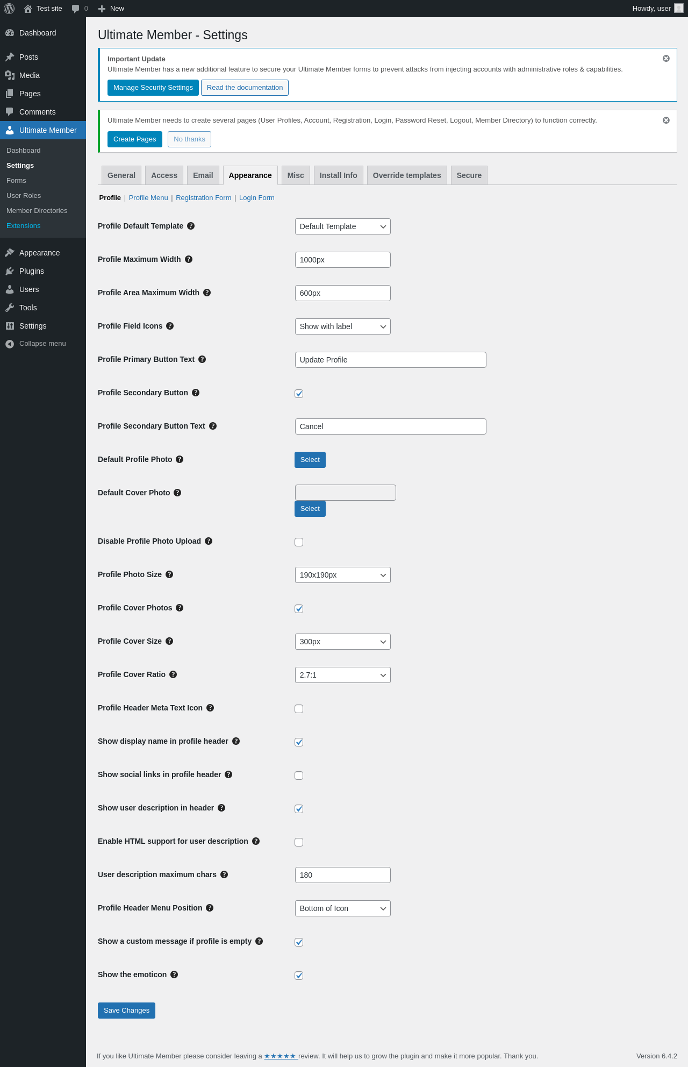
Task: Uncheck Profile Secondary Button checkbox
Action: [299, 394]
